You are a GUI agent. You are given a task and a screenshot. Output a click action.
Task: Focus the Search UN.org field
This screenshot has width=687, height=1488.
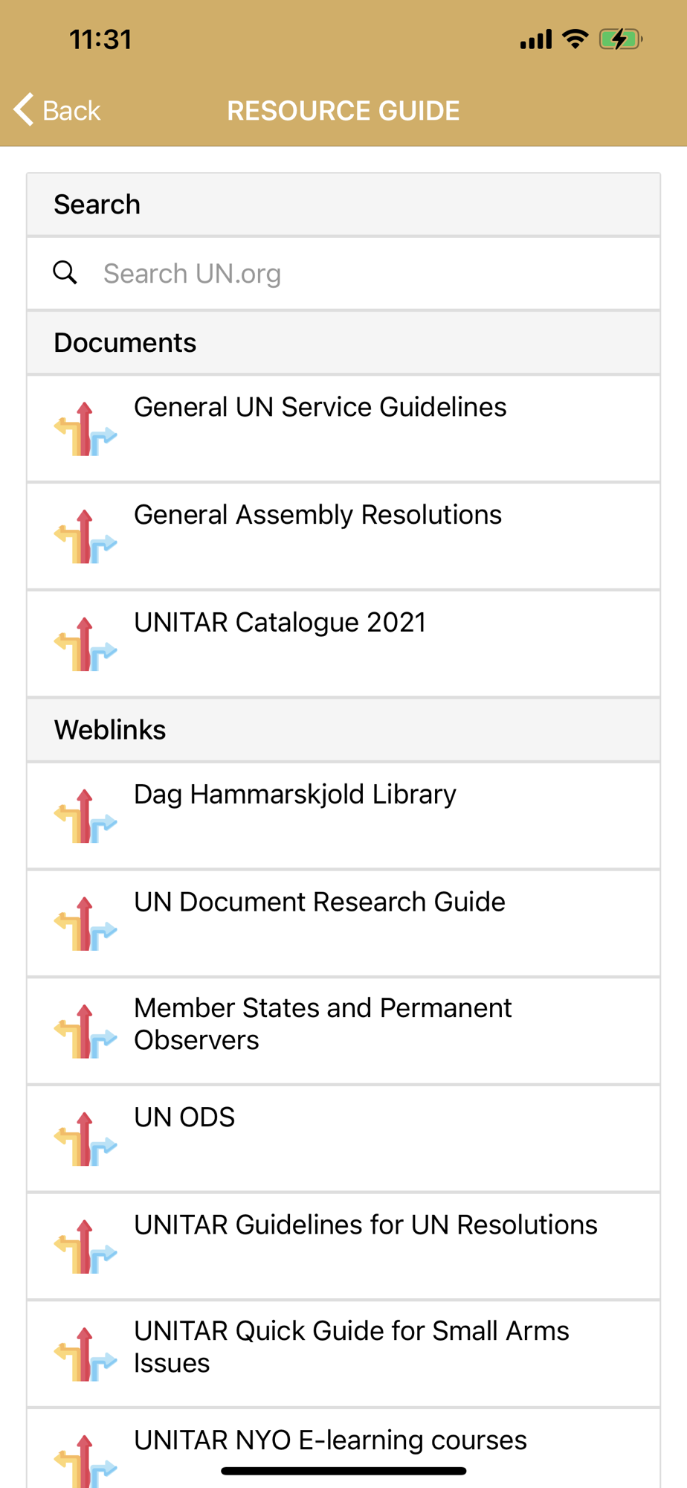point(343,274)
